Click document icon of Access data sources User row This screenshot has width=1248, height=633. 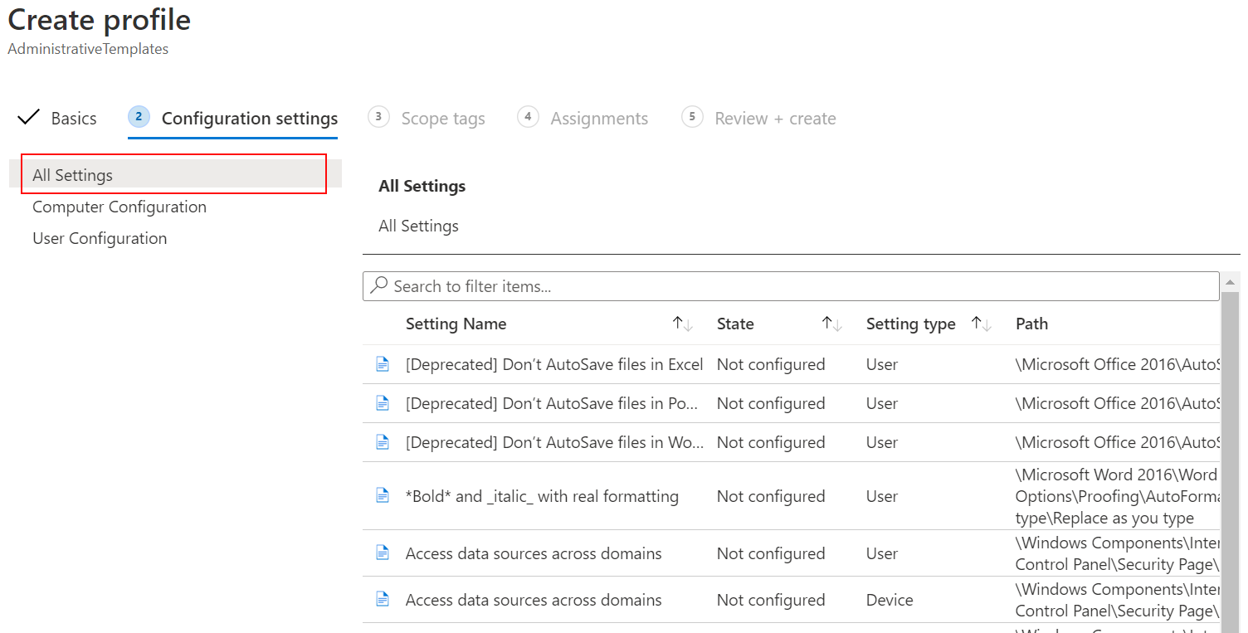[x=383, y=553]
